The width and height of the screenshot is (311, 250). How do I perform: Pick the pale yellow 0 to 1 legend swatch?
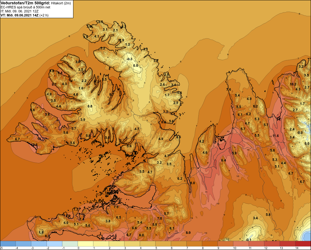pos(86,243)
